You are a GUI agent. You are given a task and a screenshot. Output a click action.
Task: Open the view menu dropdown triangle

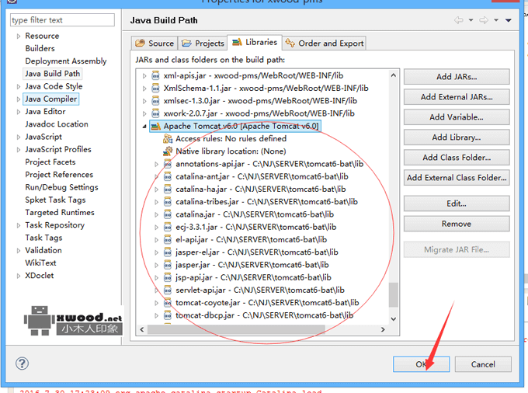509,20
